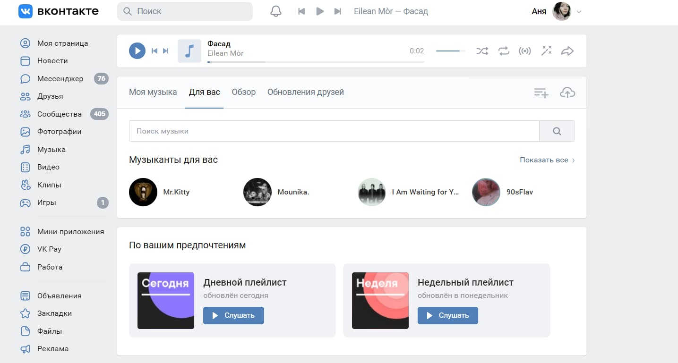Open the 'Обзор' tab
This screenshot has width=678, height=363.
point(243,92)
